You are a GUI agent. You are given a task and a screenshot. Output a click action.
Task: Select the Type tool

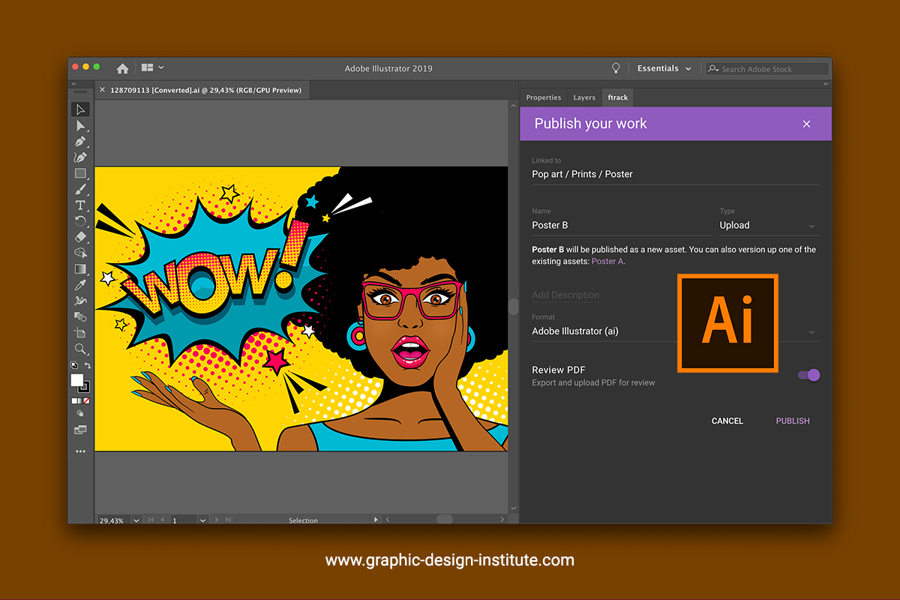pyautogui.click(x=79, y=205)
